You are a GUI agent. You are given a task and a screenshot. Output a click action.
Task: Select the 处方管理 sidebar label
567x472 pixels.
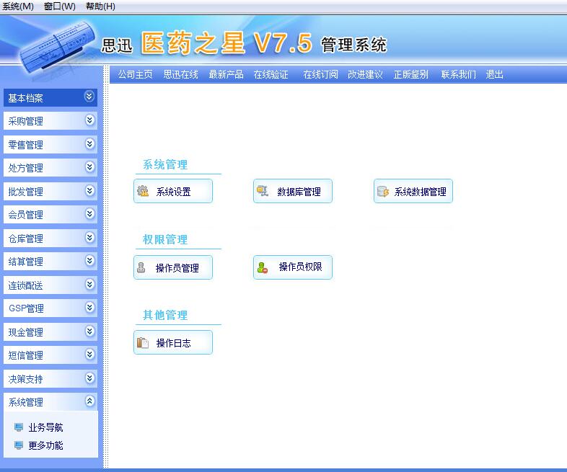click(x=25, y=168)
